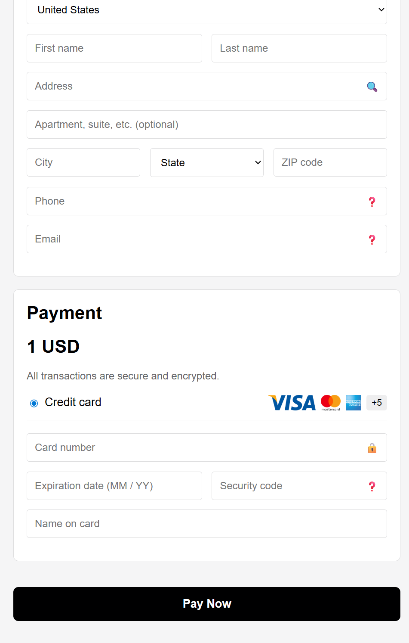Expand the State dropdown

click(x=207, y=163)
